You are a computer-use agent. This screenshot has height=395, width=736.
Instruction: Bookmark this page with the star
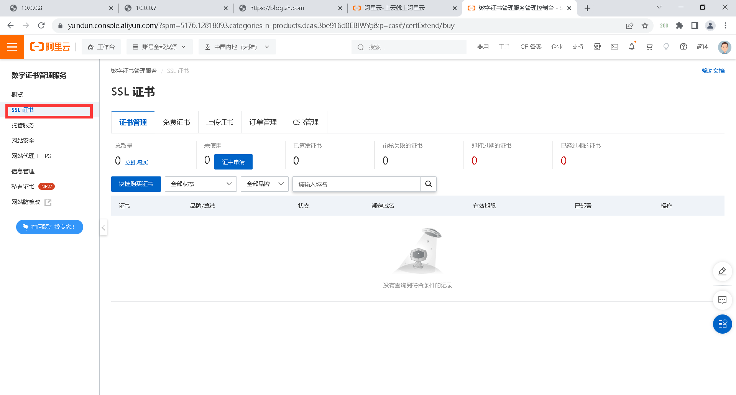click(645, 25)
